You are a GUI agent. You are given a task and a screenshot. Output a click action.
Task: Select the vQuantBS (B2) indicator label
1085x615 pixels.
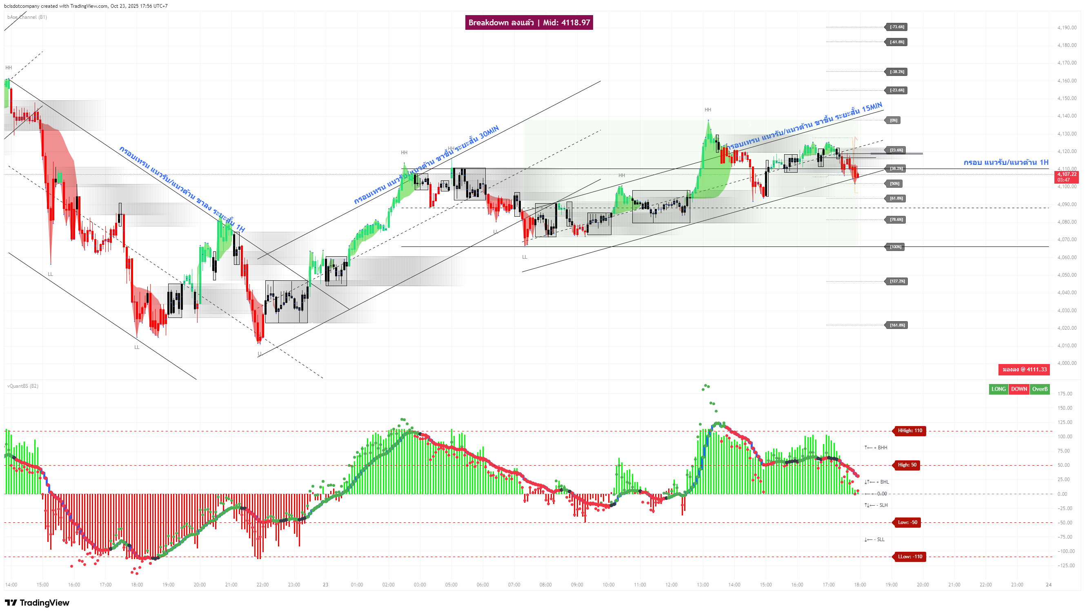pyautogui.click(x=23, y=386)
